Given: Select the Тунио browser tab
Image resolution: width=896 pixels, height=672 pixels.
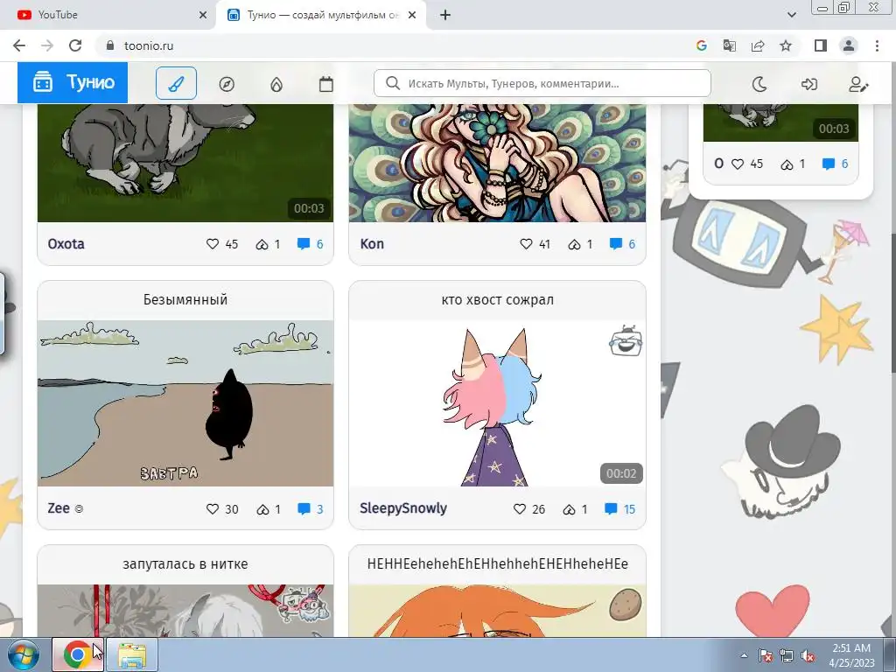Looking at the screenshot, I should pyautogui.click(x=320, y=15).
